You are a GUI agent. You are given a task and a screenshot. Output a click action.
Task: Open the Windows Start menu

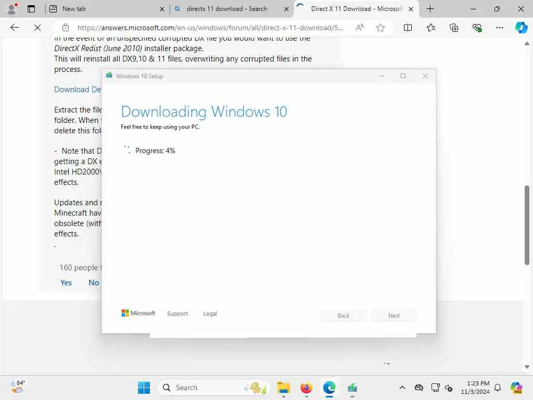[144, 387]
